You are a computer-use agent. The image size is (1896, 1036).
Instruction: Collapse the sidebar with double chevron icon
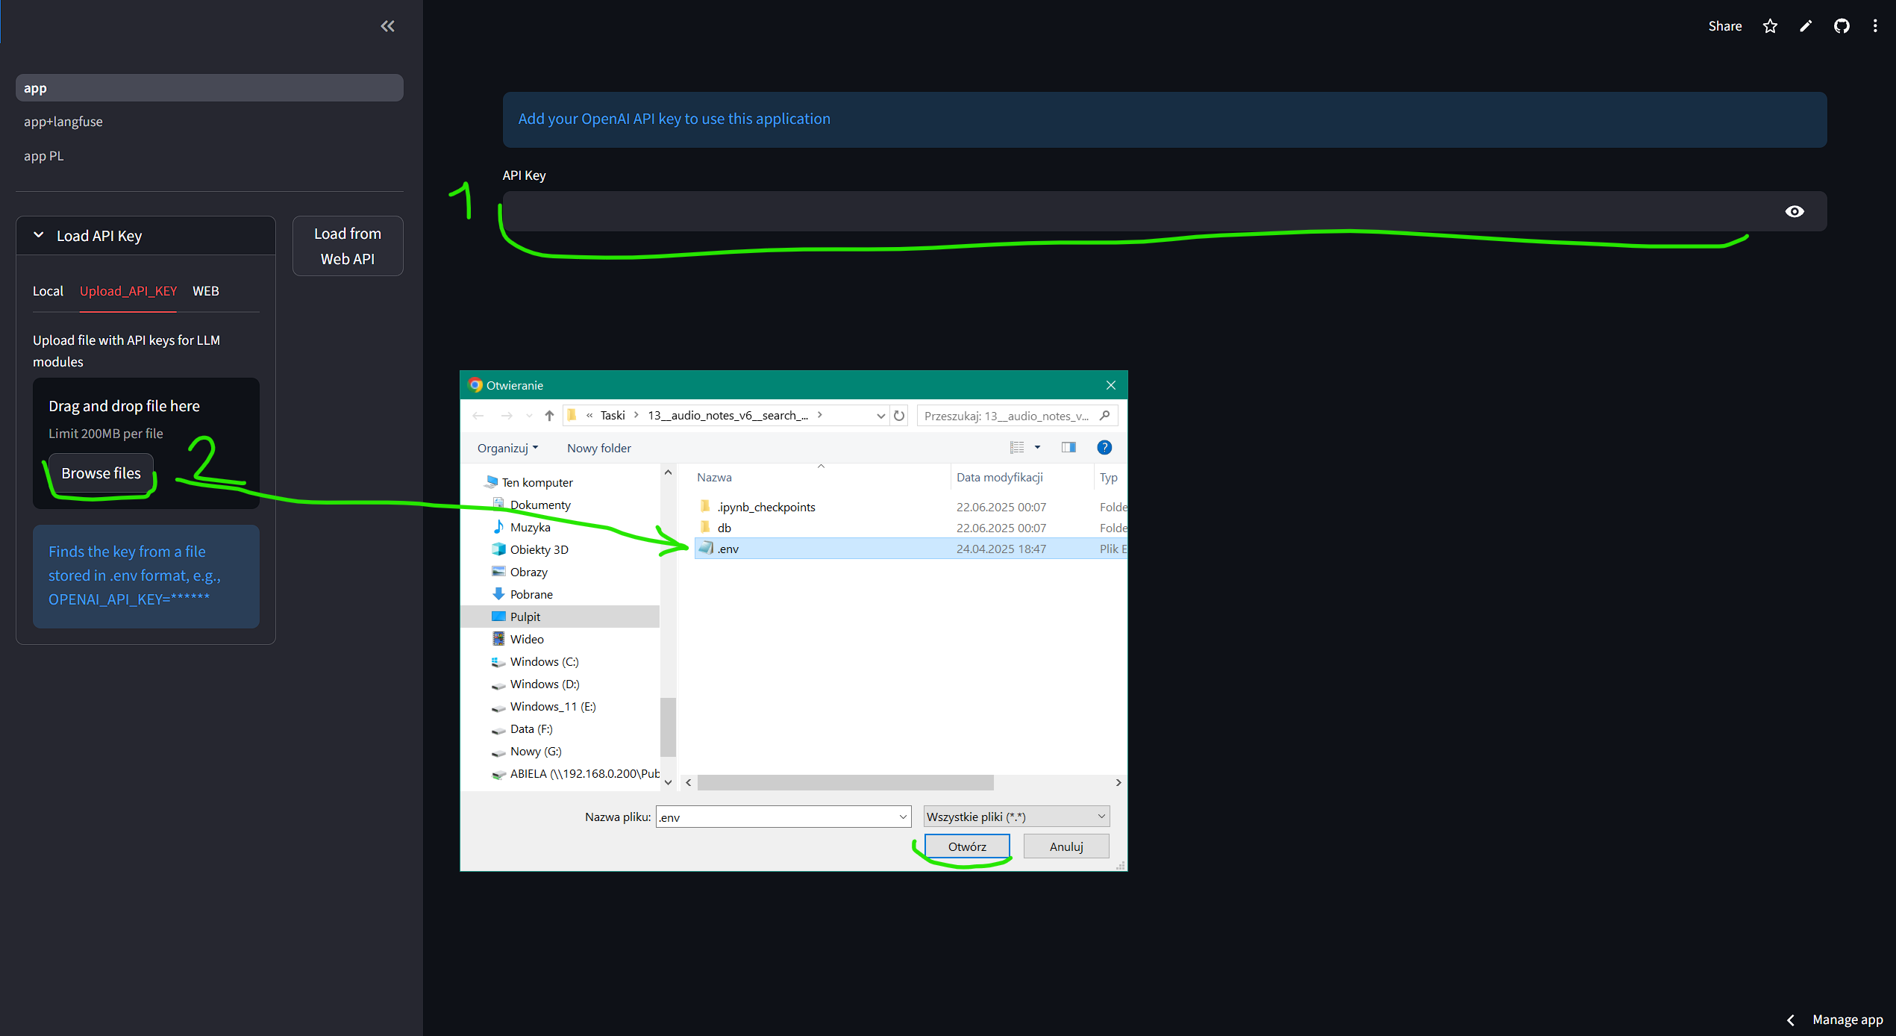point(387,26)
